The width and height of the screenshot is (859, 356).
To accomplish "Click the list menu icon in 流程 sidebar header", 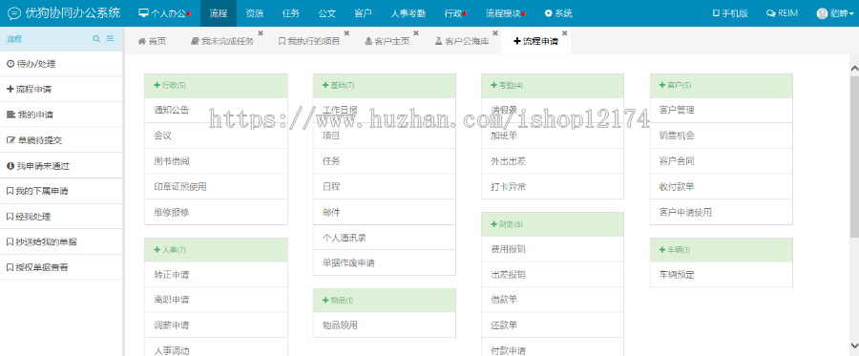I will (110, 39).
